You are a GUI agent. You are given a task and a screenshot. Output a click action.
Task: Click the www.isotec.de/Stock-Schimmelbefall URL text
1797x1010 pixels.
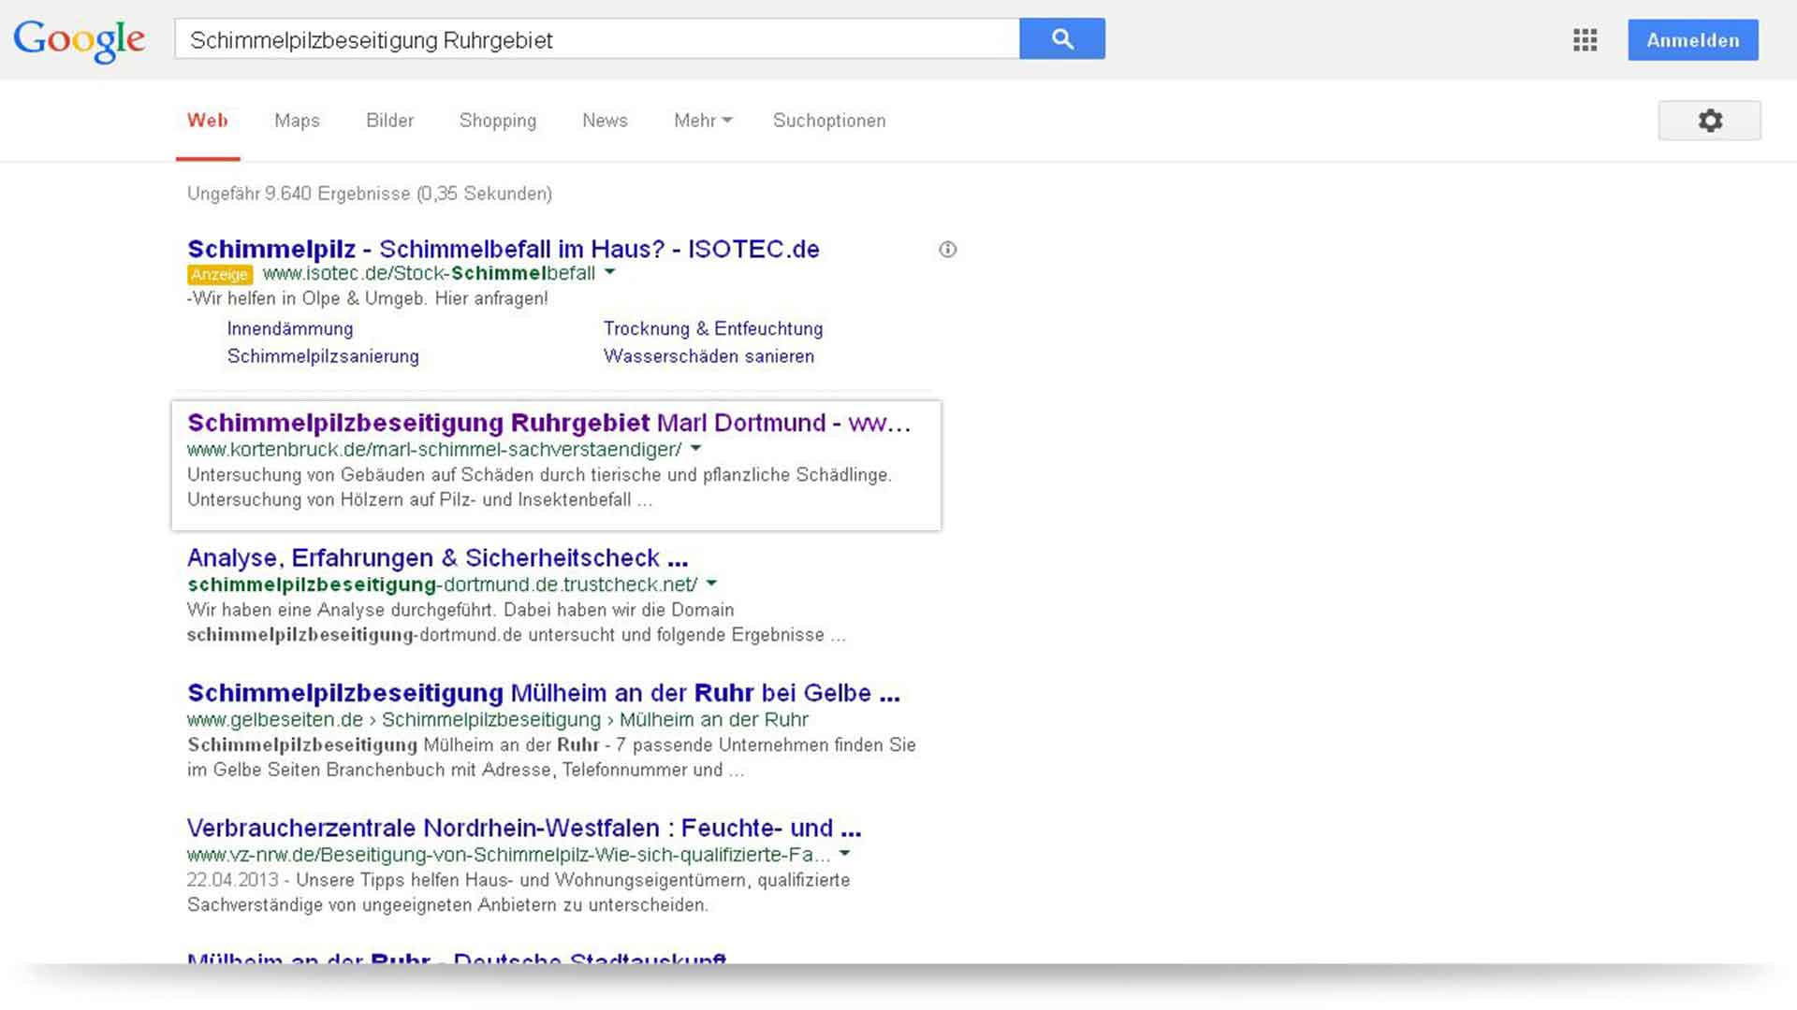(429, 273)
